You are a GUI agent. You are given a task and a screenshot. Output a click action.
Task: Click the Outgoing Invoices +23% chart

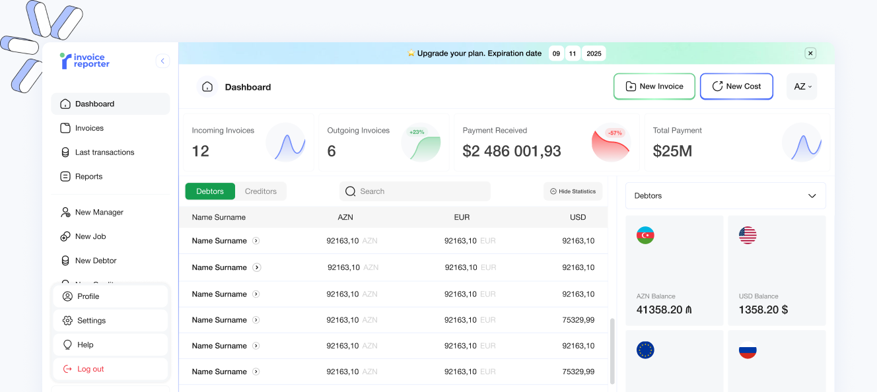pyautogui.click(x=421, y=142)
